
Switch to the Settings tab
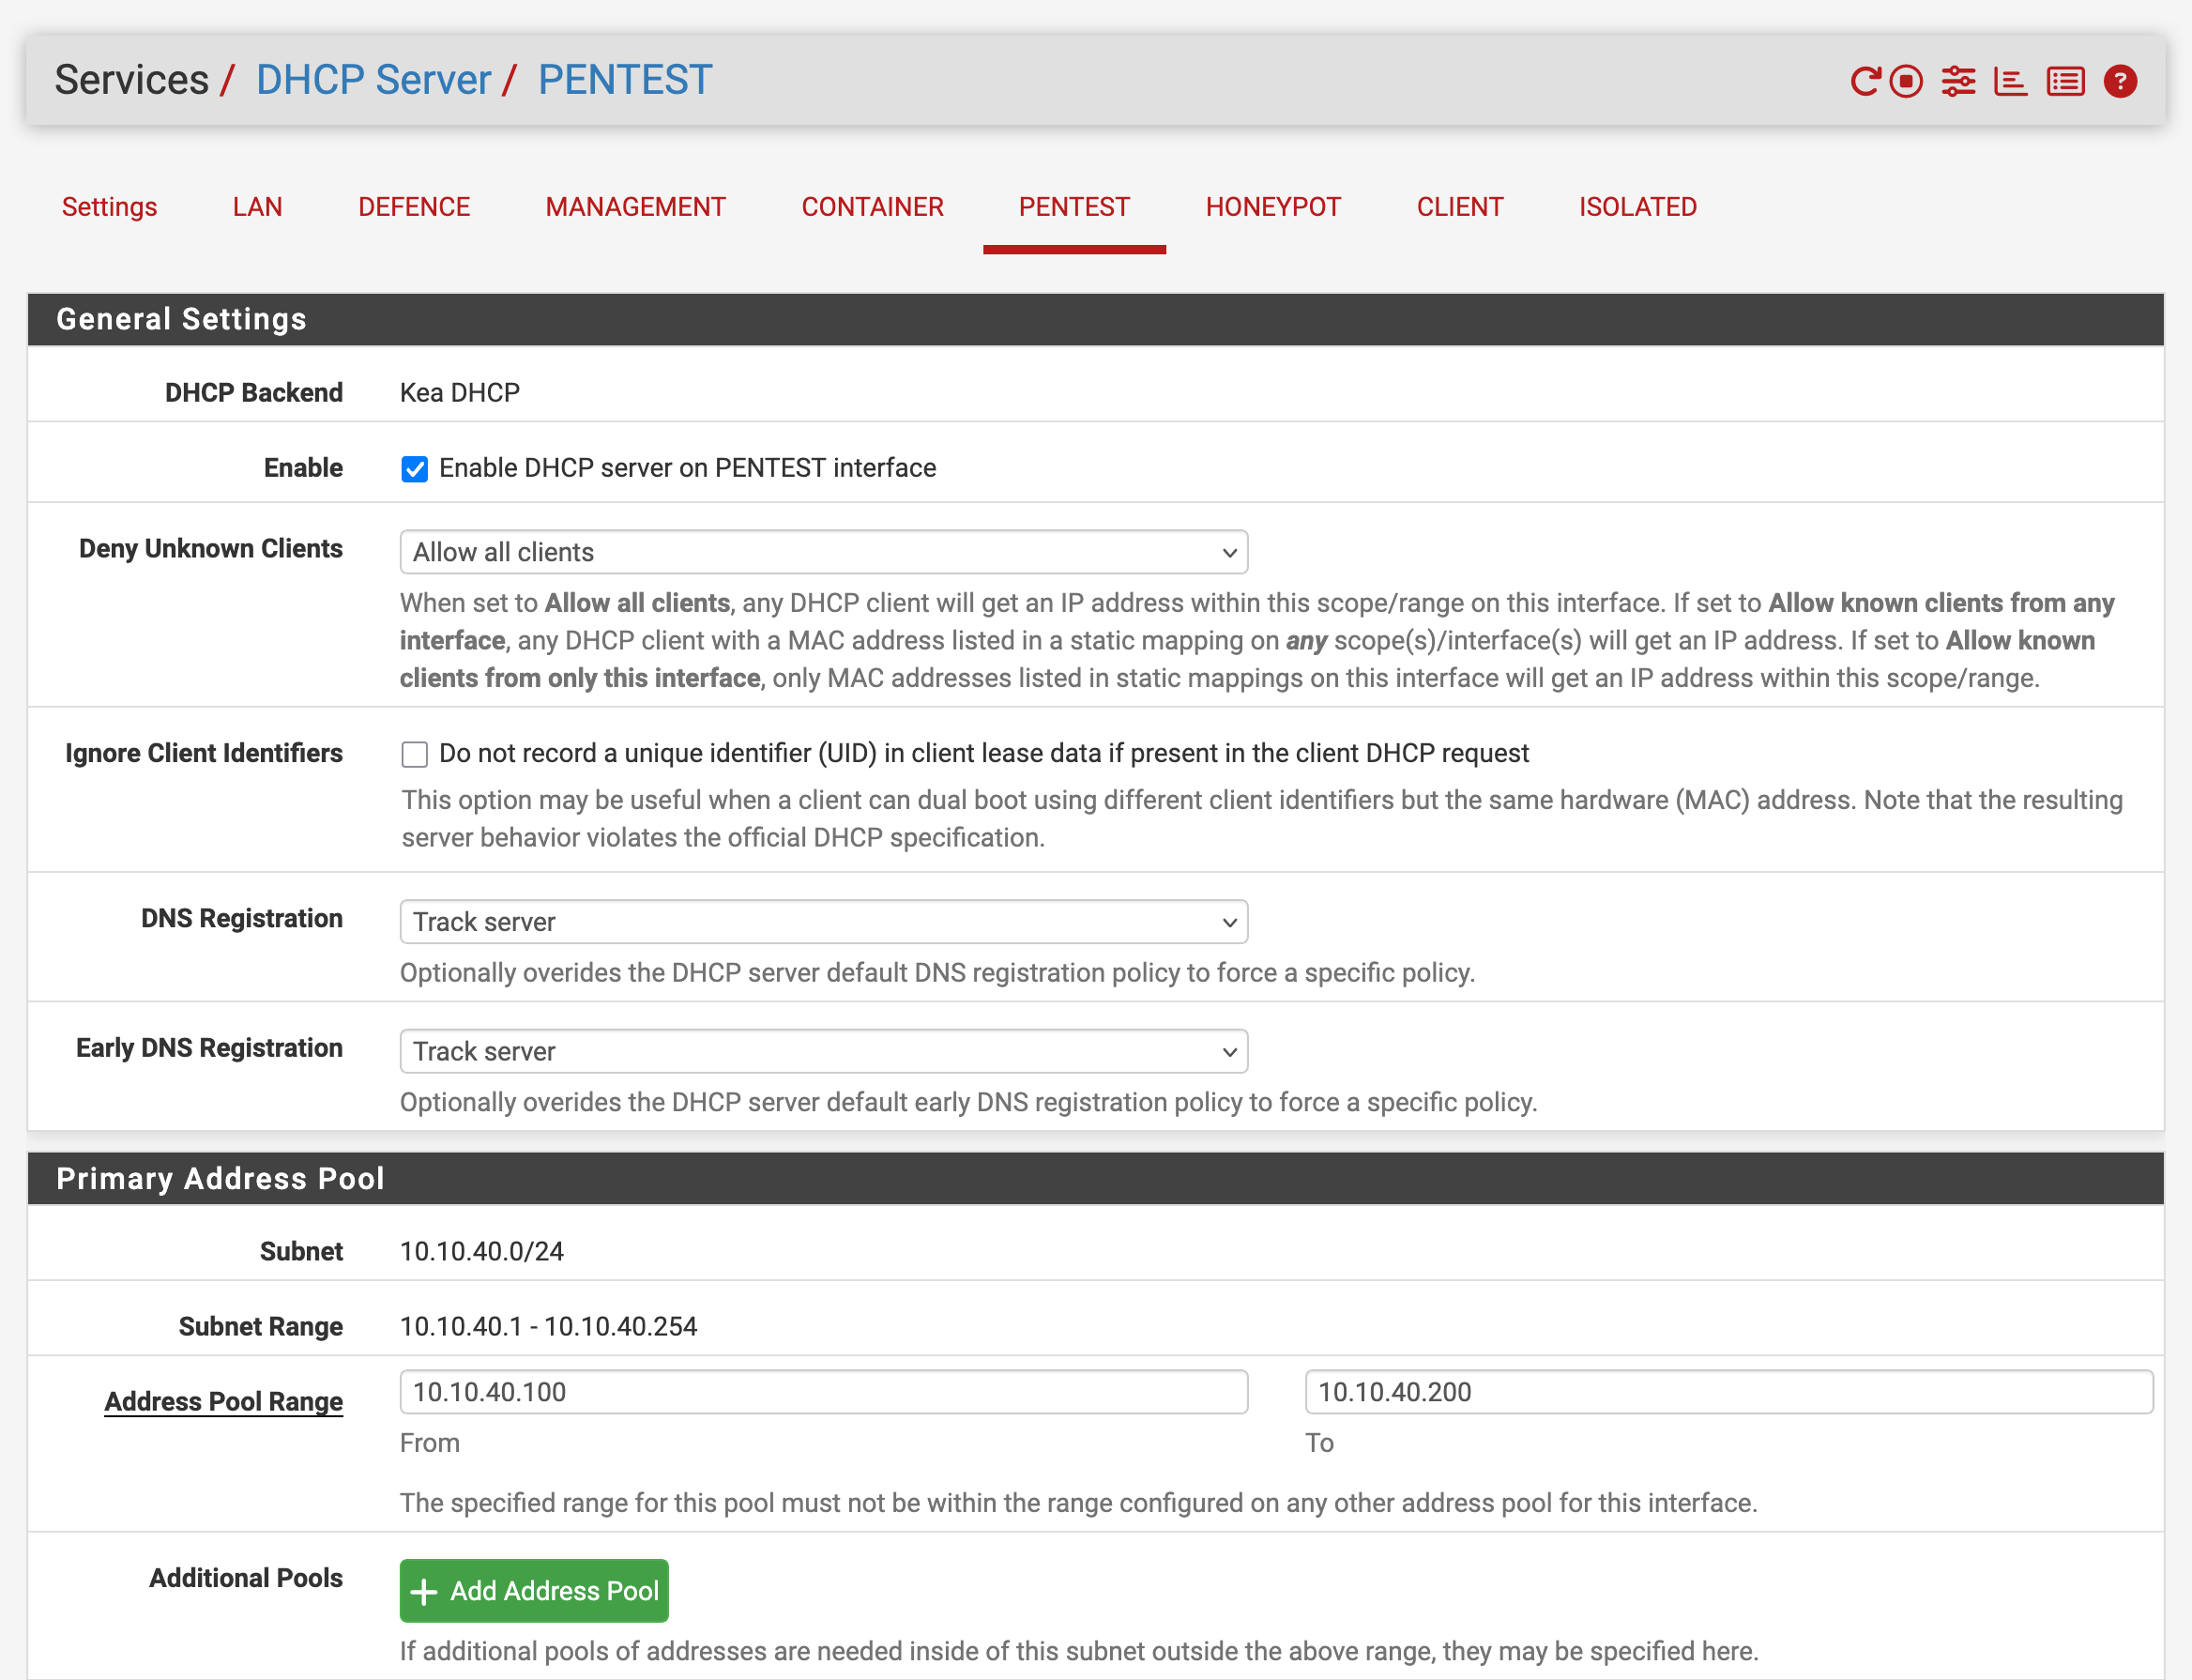(x=109, y=207)
